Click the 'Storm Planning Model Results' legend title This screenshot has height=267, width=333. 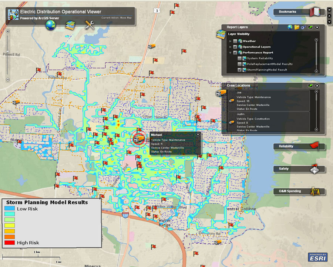(x=47, y=202)
